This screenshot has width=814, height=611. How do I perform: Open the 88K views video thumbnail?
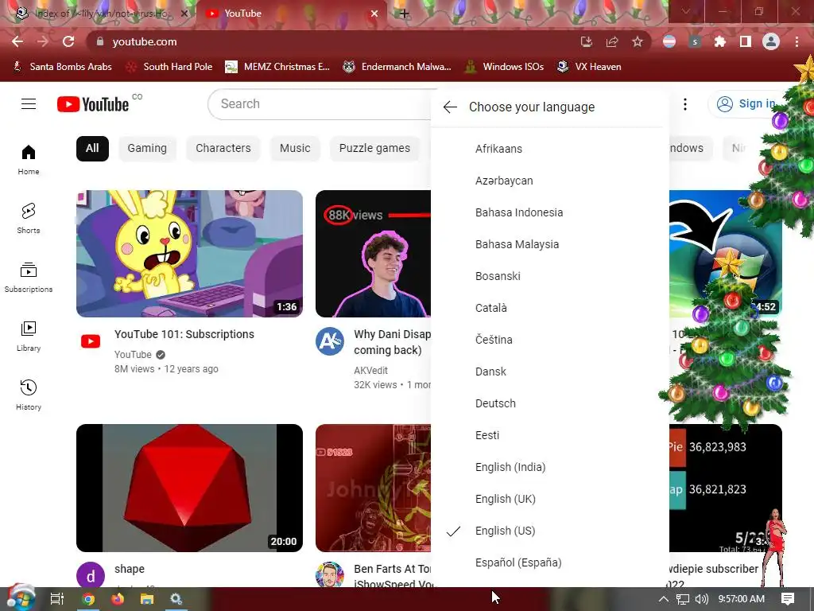(x=374, y=254)
